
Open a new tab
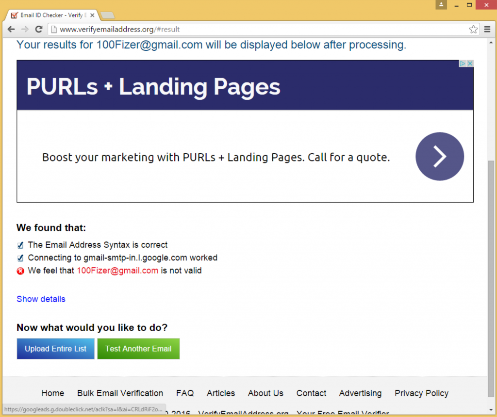tap(107, 15)
